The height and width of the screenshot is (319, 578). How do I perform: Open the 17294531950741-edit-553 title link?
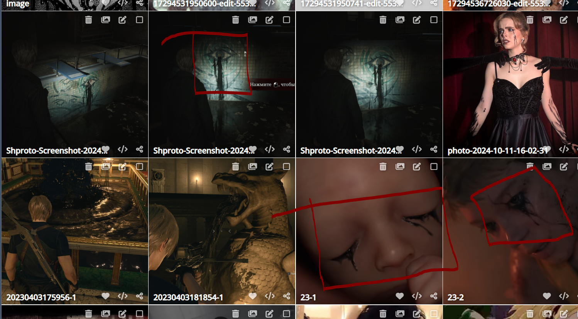point(352,4)
